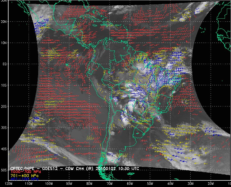Click the 10N latitude label

click(x=4, y=43)
